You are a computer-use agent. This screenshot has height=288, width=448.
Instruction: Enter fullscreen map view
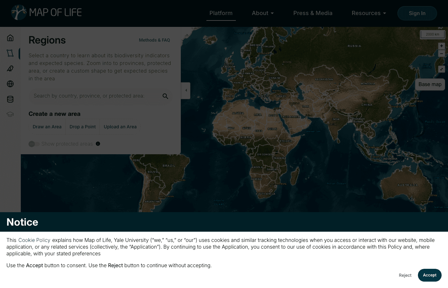(441, 69)
